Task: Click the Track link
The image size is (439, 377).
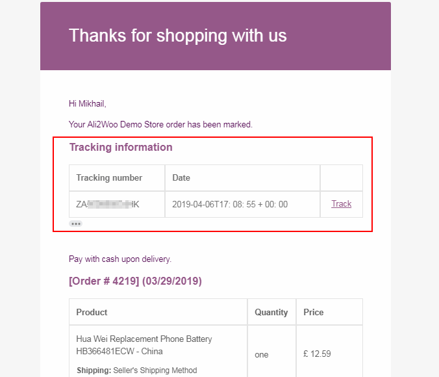Action: [341, 204]
